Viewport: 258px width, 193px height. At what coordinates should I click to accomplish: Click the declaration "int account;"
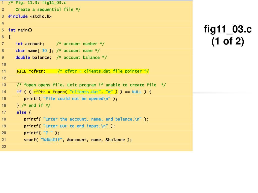[30, 44]
